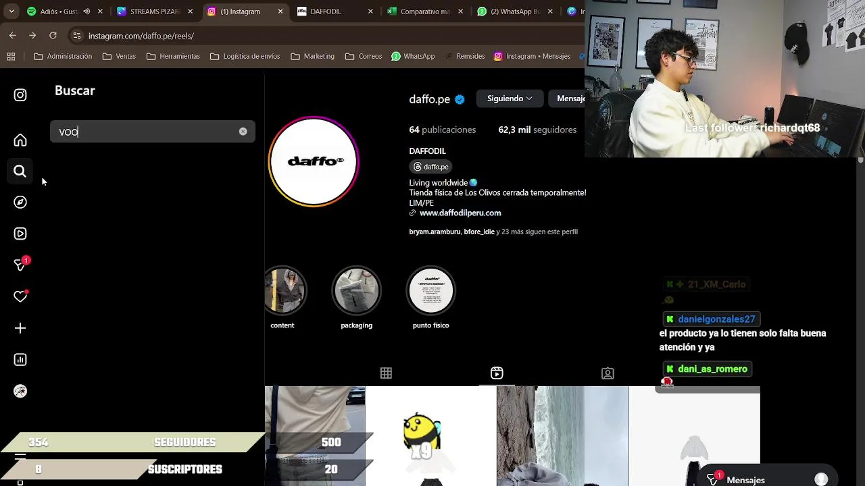
Task: Close the Instagram browser tab
Action: coord(280,11)
